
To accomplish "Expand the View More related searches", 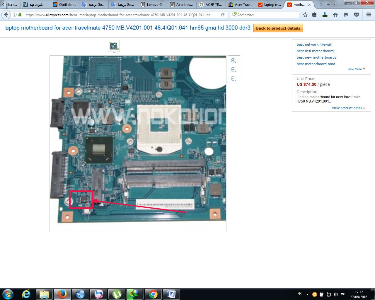I will pyautogui.click(x=356, y=69).
